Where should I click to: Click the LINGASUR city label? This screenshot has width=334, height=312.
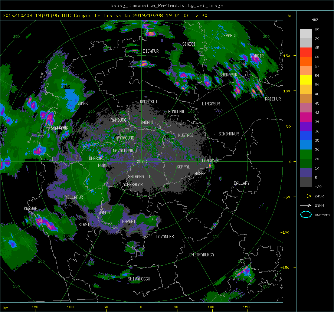211,104
